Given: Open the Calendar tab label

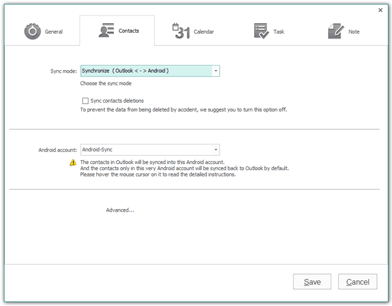Looking at the screenshot, I should click(204, 31).
